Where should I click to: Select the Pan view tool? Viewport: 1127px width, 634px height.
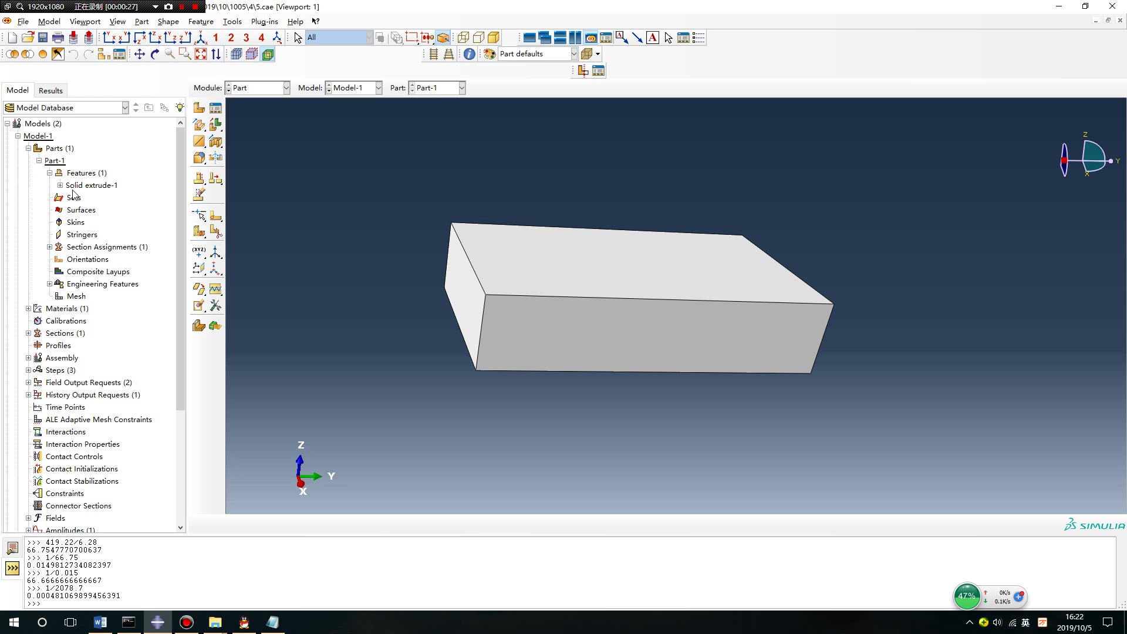(140, 54)
